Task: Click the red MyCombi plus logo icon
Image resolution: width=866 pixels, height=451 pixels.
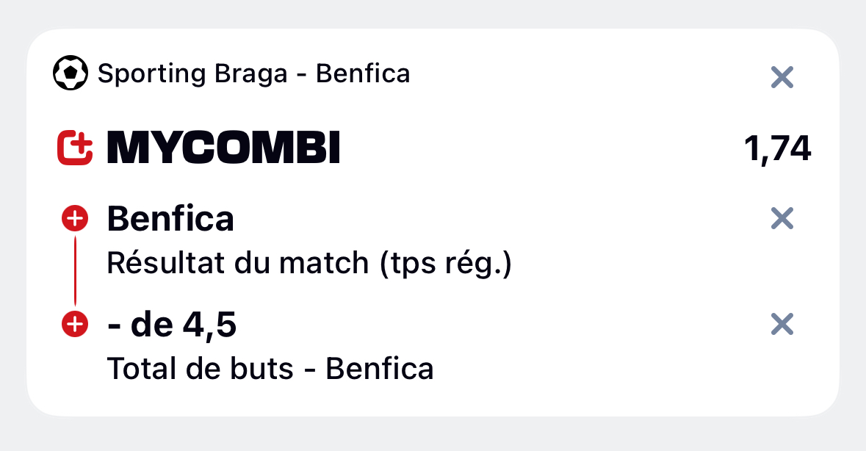Action: click(x=75, y=148)
